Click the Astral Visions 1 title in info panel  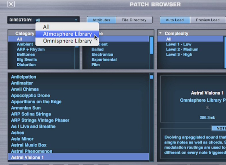(207, 93)
